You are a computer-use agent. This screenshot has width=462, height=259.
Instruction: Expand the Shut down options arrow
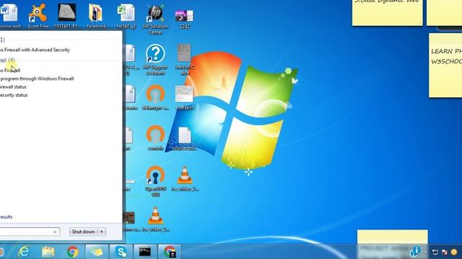(x=102, y=232)
